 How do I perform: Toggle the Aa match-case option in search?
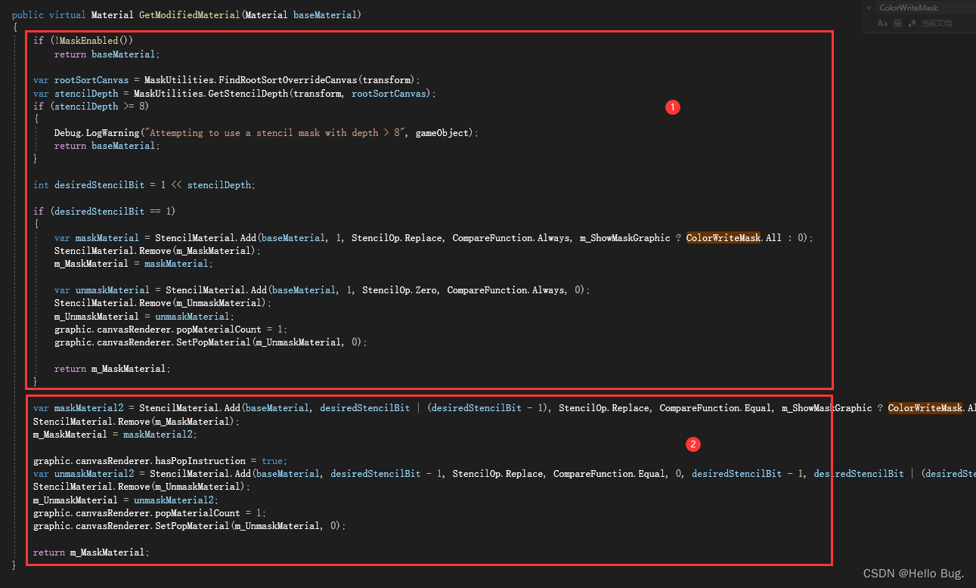[882, 23]
